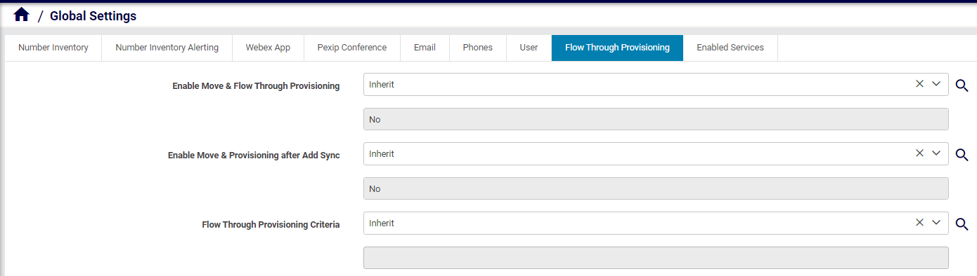Click Flow Through Provisioning Criteria label
This screenshot has width=977, height=276.
coord(271,225)
